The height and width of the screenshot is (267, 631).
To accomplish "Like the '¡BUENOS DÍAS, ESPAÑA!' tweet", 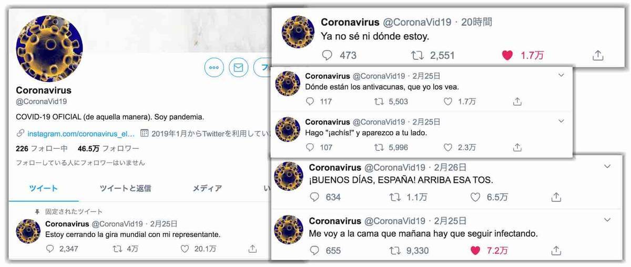I will [475, 198].
